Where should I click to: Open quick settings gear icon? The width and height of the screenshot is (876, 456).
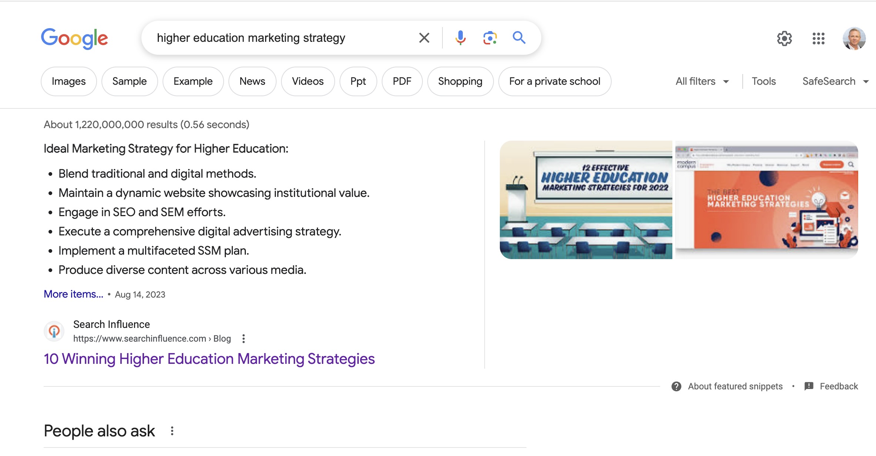pyautogui.click(x=784, y=38)
